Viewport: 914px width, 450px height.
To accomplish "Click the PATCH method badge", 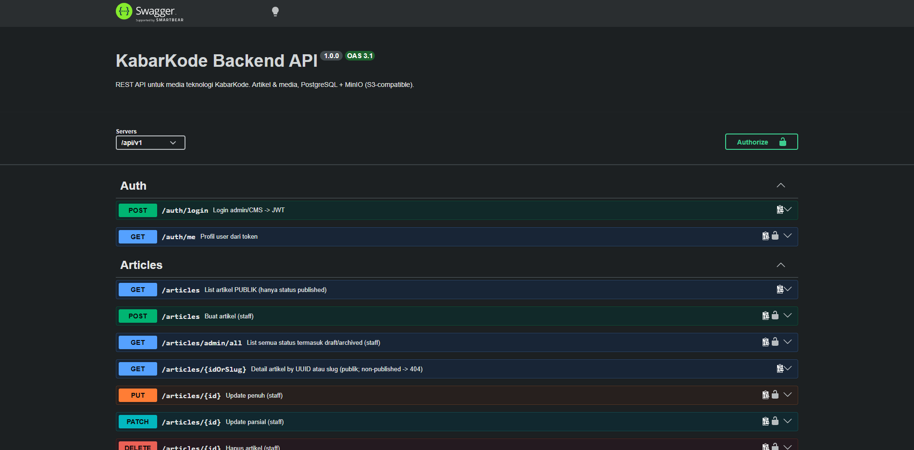I will [x=138, y=422].
